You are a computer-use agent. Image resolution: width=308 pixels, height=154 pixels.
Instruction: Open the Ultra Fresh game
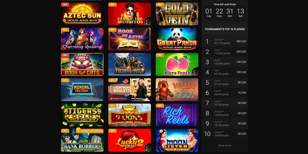[177, 64]
